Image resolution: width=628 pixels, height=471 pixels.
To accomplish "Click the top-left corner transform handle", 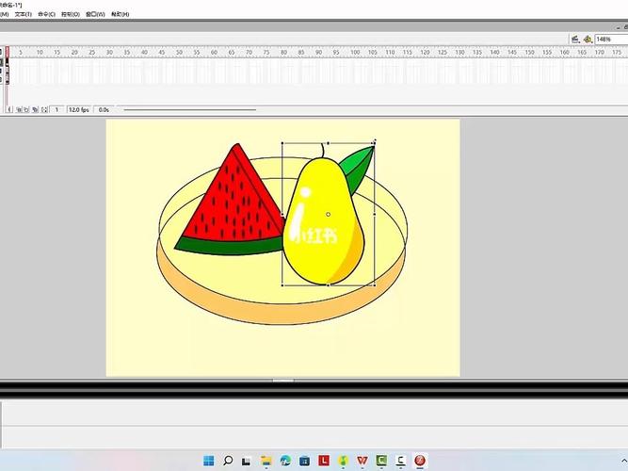I will point(282,143).
